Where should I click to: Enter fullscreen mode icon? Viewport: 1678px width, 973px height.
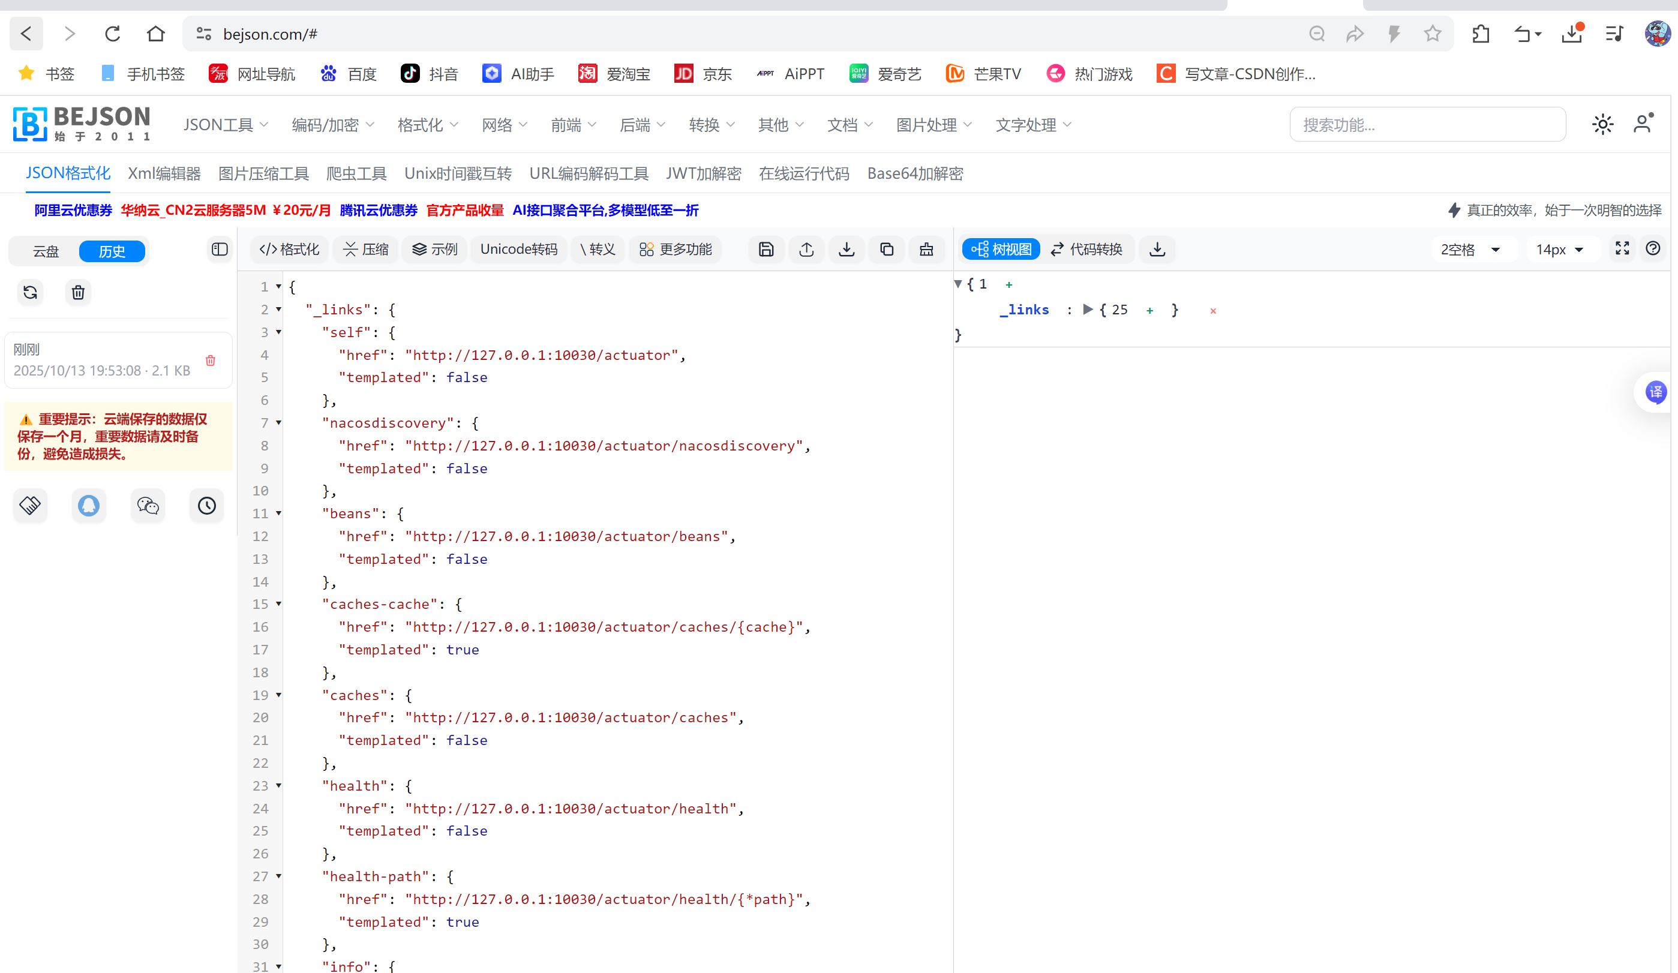pos(1622,248)
